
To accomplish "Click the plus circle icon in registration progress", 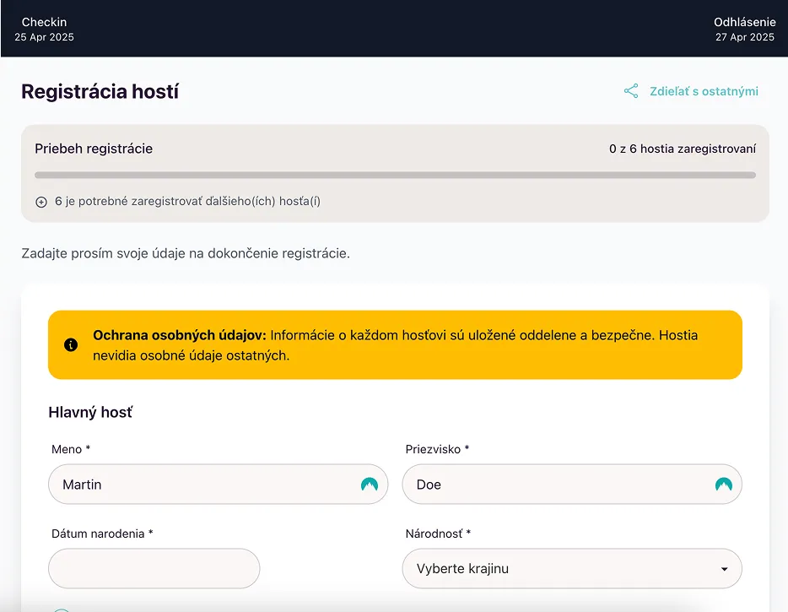I will click(41, 202).
